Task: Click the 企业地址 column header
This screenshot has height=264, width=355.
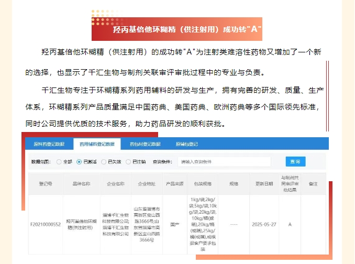Action: [x=147, y=184]
